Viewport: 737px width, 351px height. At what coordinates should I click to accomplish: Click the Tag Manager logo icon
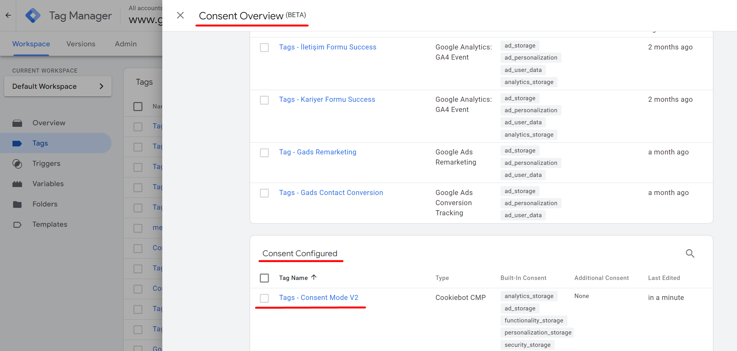33,15
